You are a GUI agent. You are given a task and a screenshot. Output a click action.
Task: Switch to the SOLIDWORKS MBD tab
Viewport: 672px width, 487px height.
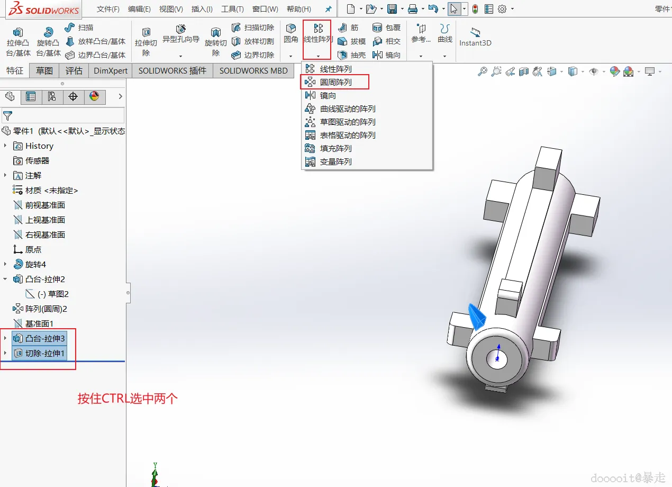tap(253, 70)
